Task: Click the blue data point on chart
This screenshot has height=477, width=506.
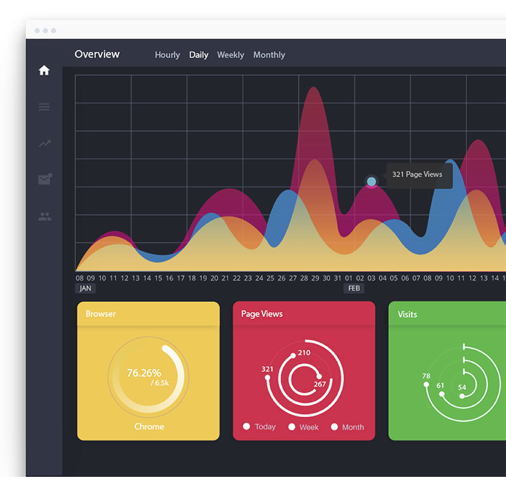Action: click(x=371, y=181)
